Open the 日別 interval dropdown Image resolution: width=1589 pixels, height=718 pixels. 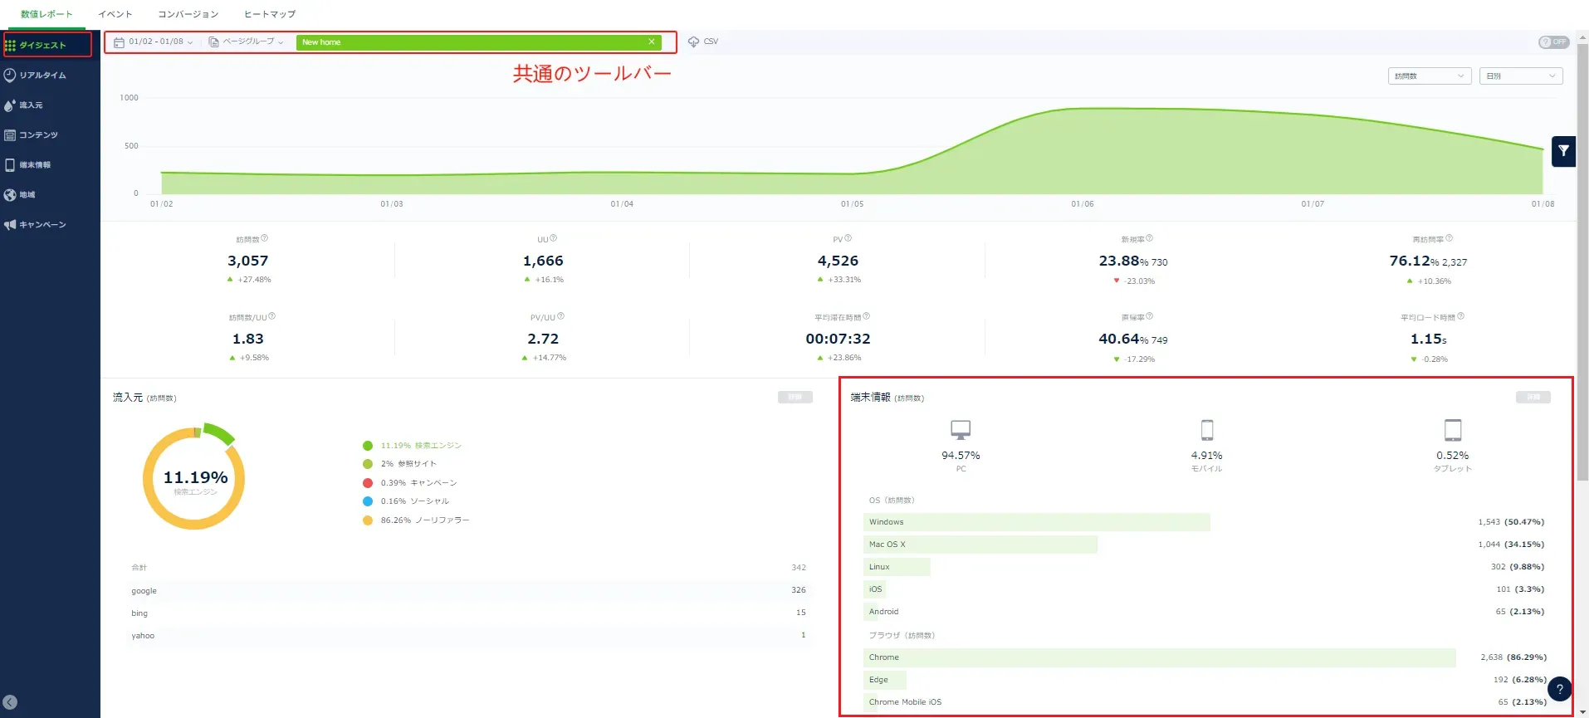[1520, 76]
